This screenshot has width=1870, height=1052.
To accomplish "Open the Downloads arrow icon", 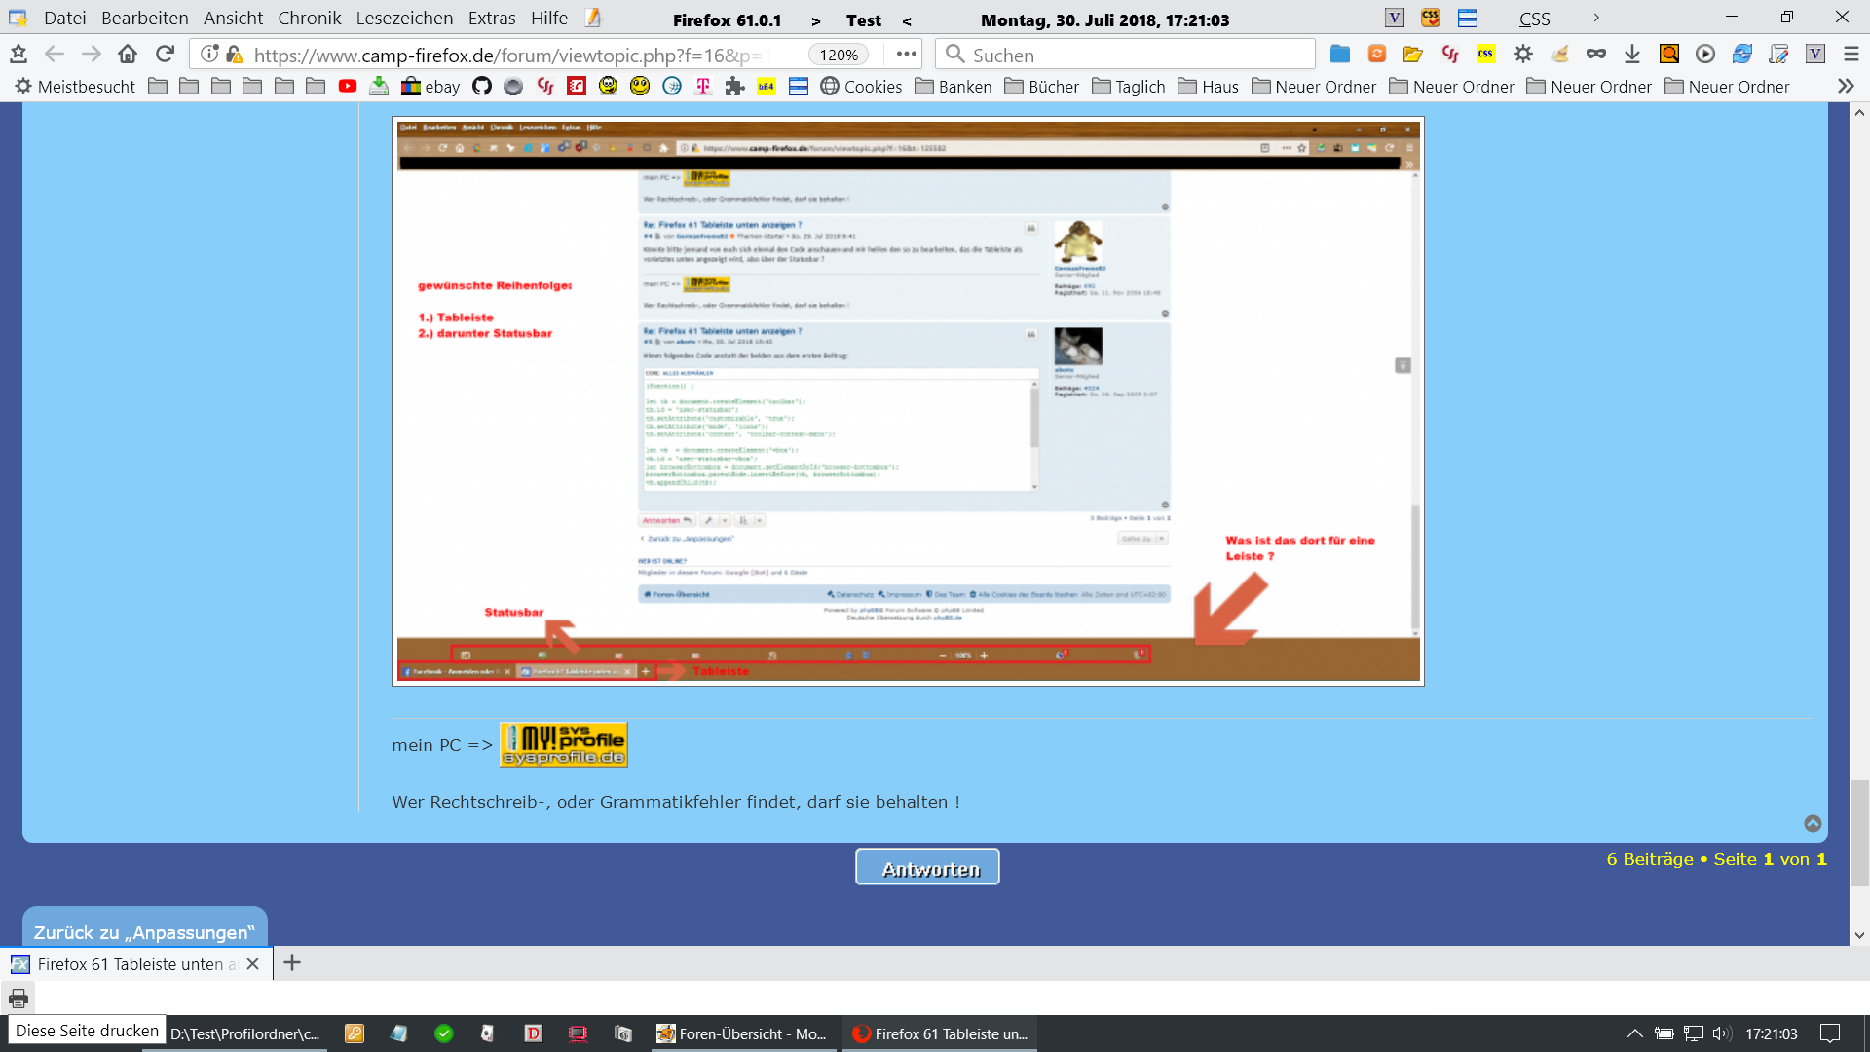I will (x=1632, y=55).
